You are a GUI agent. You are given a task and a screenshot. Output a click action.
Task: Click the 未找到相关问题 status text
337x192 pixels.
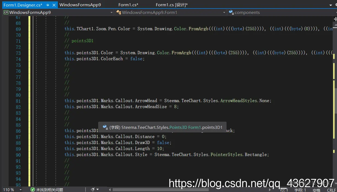[50, 190]
